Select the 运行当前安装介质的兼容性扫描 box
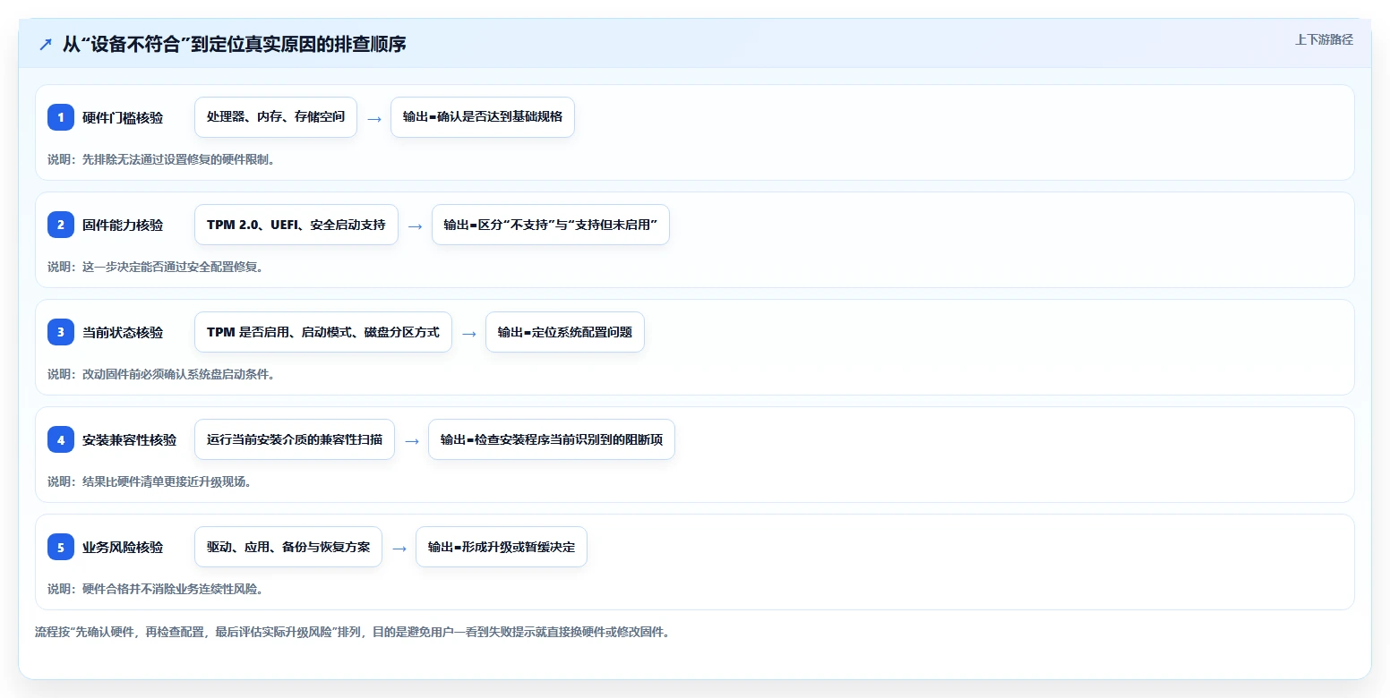This screenshot has width=1390, height=698. click(x=295, y=439)
